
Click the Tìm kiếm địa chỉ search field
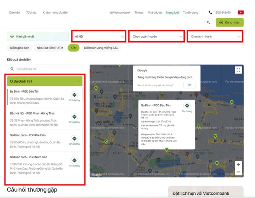[x=45, y=69]
